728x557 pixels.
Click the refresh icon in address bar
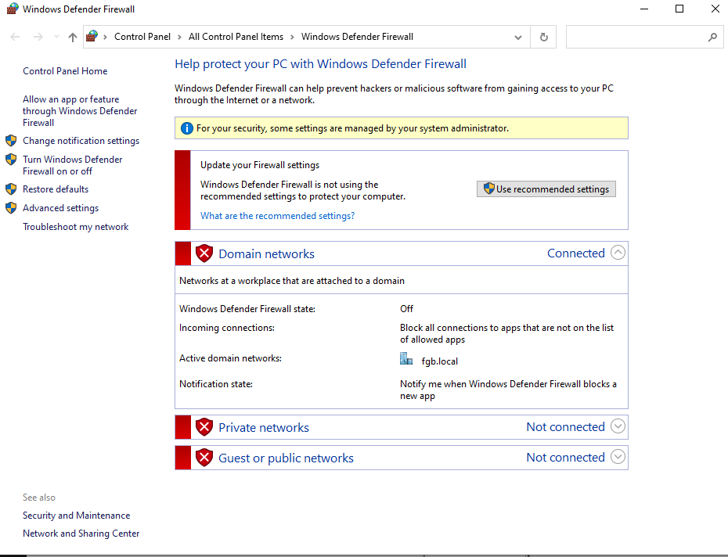pyautogui.click(x=544, y=37)
